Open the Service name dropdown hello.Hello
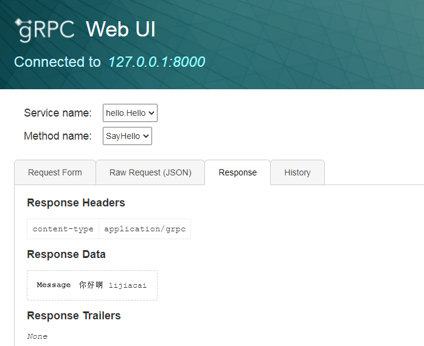The width and height of the screenshot is (424, 346). [x=130, y=113]
